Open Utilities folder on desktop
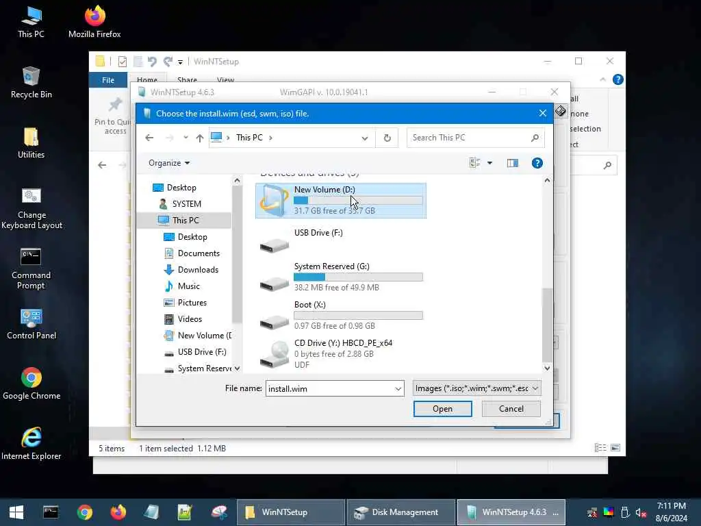The image size is (701, 526). pyautogui.click(x=31, y=143)
